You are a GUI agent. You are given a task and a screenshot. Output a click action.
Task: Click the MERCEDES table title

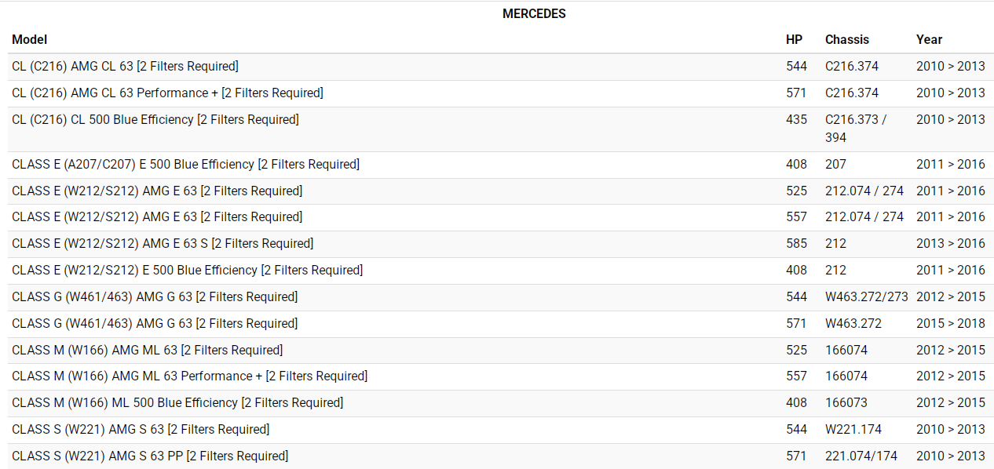point(534,13)
